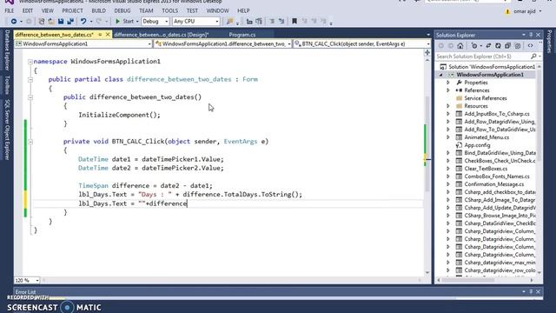Select the Service References folder
The width and height of the screenshot is (556, 313).
[486, 98]
